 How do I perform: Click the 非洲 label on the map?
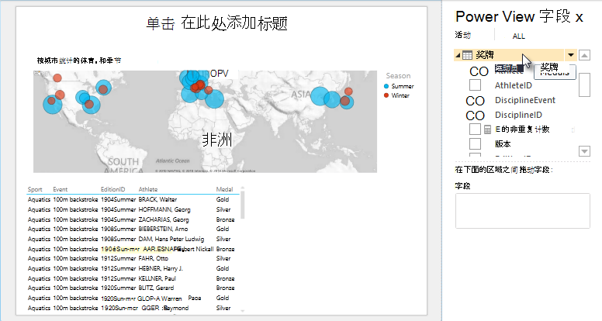217,140
